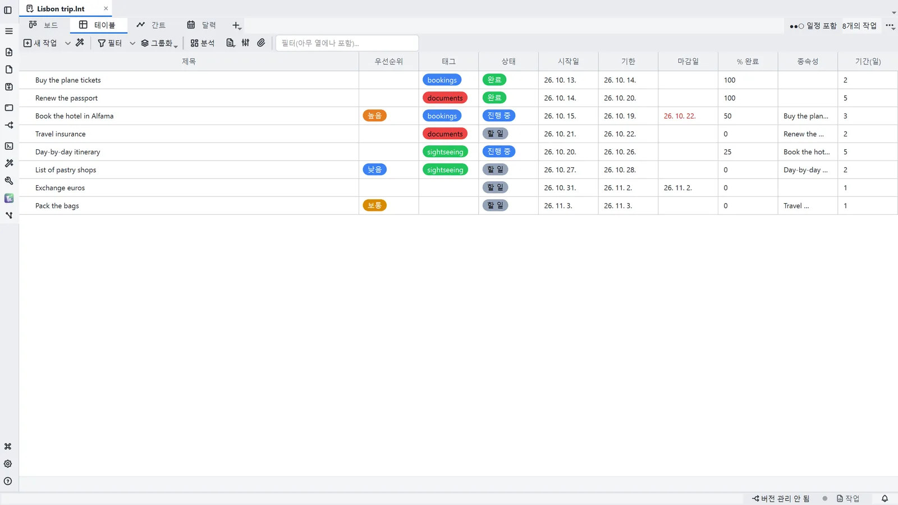Click 버전 관리 안 됨 in status bar
Screen dimensions: 898x505
click(x=781, y=498)
